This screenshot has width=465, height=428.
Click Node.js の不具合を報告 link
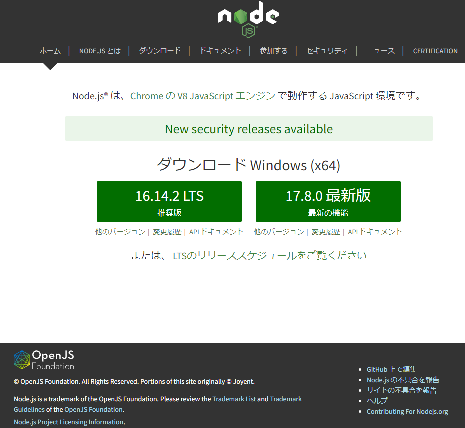tap(403, 380)
